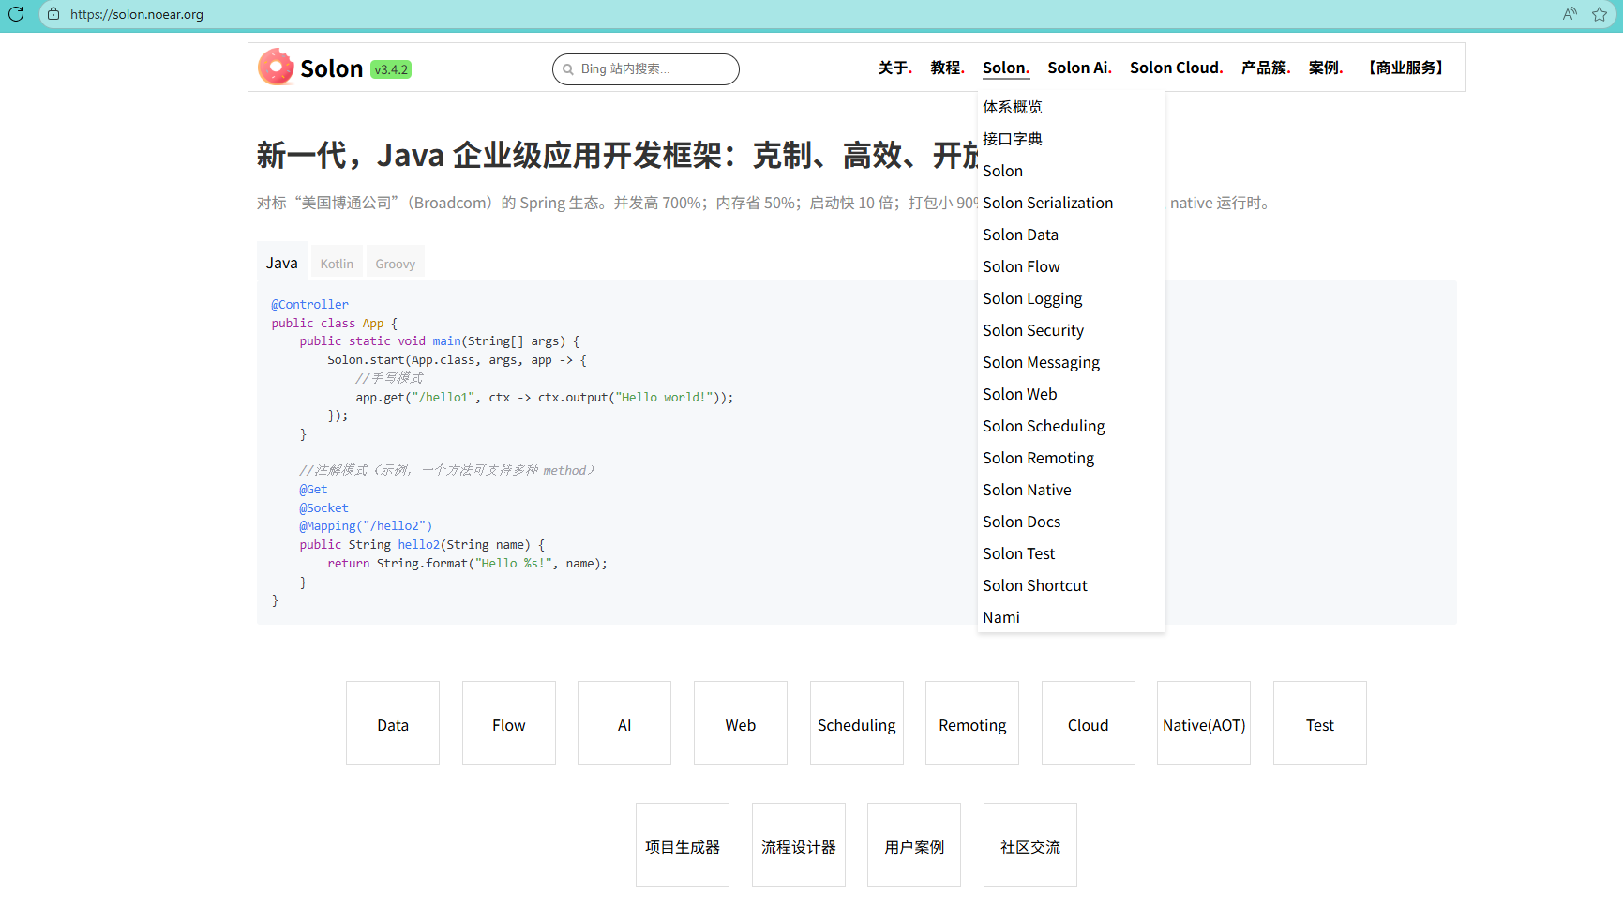Open the Solon nav menu
Image resolution: width=1623 pixels, height=923 pixels.
pos(1006,68)
